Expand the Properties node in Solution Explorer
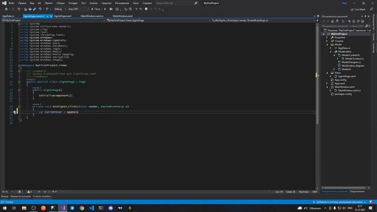 tap(328, 38)
